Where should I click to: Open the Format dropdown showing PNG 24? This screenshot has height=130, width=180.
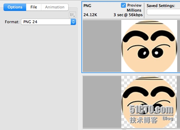[x=48, y=22]
